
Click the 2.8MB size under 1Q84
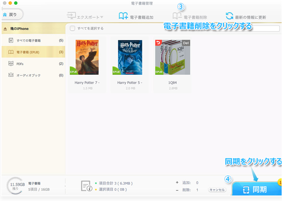pyautogui.click(x=173, y=88)
